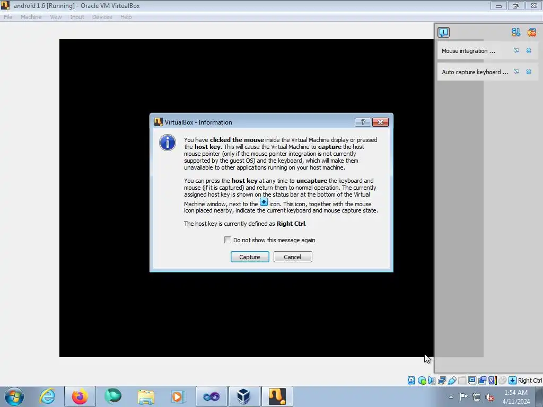This screenshot has height=407, width=543.
Task: Click the Capture button
Action: tap(250, 257)
